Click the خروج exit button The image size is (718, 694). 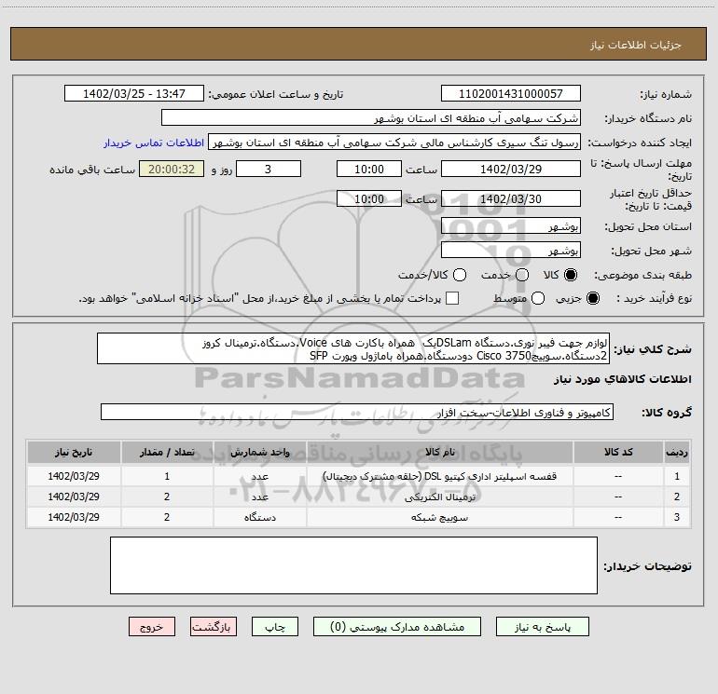tap(152, 627)
